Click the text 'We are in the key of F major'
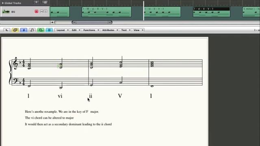This screenshot has width=260, height=146. (78, 112)
